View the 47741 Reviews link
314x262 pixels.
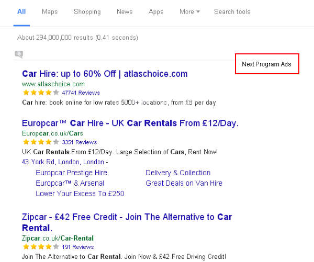coord(81,93)
